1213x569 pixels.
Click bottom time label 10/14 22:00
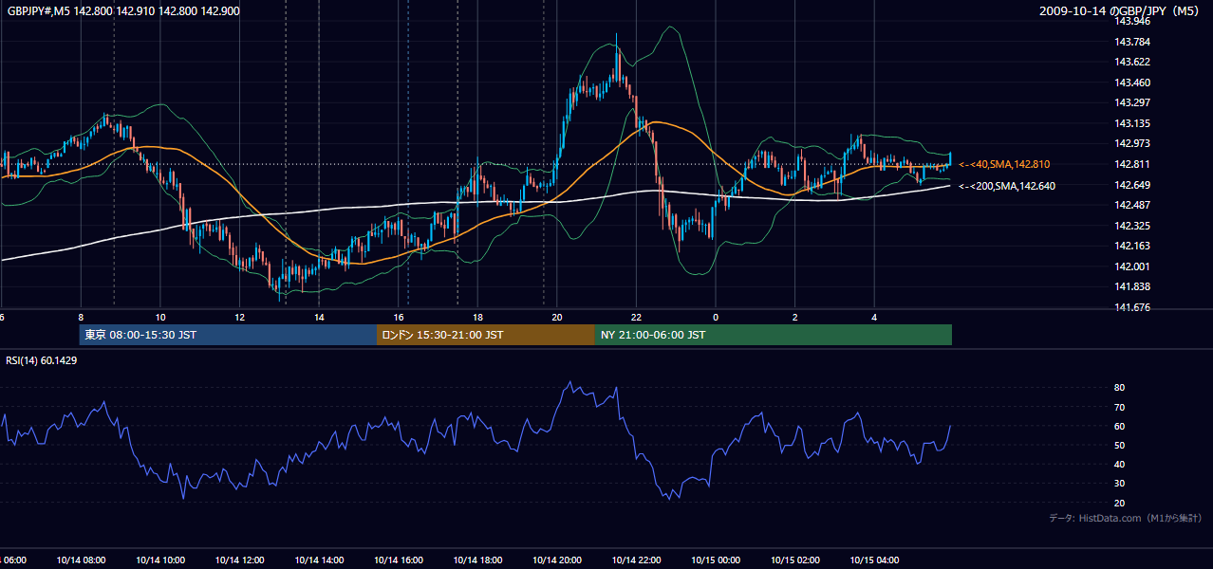coord(637,560)
